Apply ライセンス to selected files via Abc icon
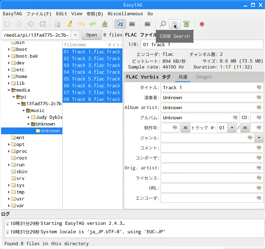Image resolution: width=265 pixels, height=249 pixels. [259, 178]
